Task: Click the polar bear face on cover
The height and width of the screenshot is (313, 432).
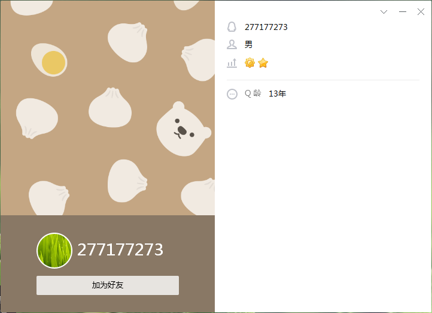Action: (x=184, y=129)
